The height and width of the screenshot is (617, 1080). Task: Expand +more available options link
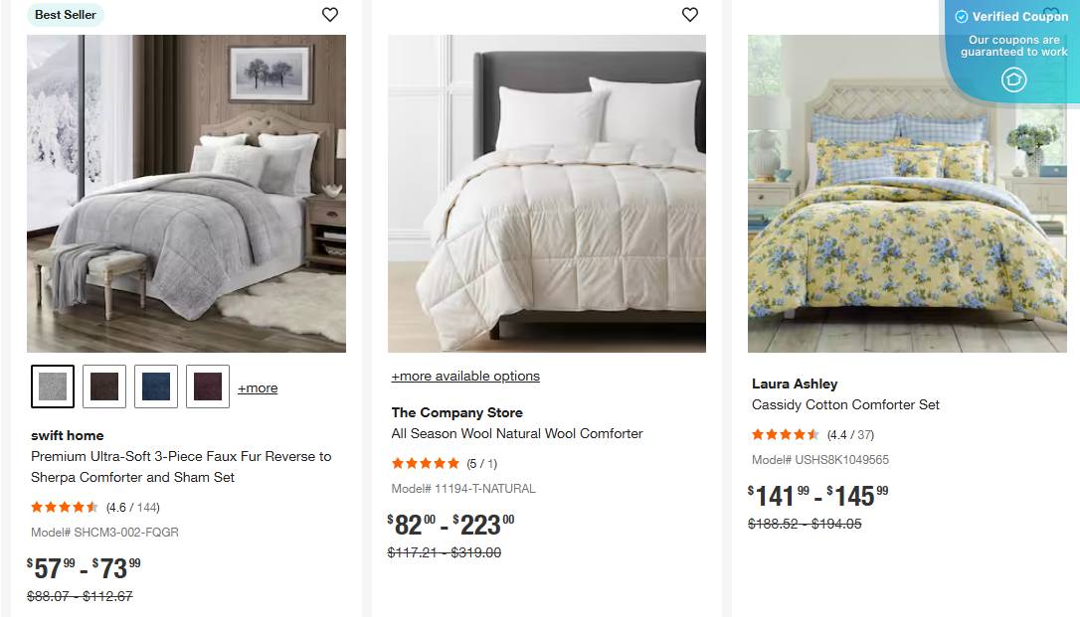[x=464, y=376]
